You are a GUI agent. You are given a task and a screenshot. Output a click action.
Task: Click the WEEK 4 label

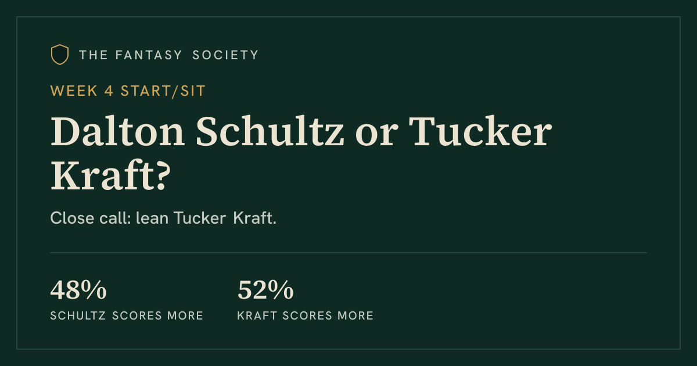(83, 91)
